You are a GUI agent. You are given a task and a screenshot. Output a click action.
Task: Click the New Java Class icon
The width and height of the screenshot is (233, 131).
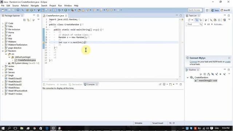point(32,10)
